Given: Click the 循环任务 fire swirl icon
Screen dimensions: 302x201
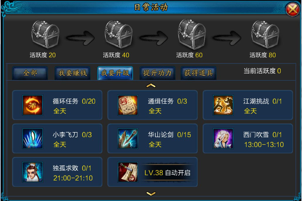Looking at the screenshot, I should click(33, 105).
